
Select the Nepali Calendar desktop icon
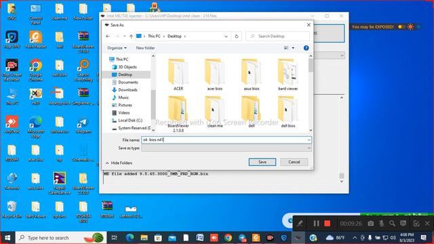(60, 182)
